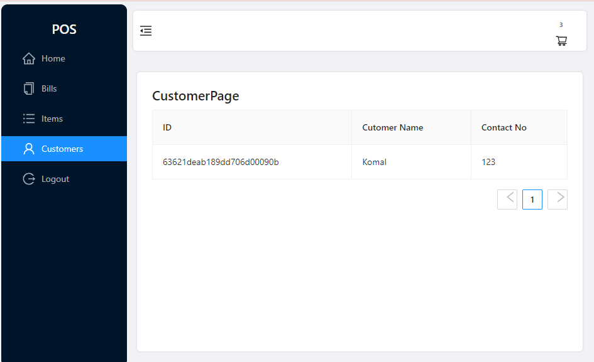Click the Contact No value 123
This screenshot has width=594, height=362.
pos(488,162)
